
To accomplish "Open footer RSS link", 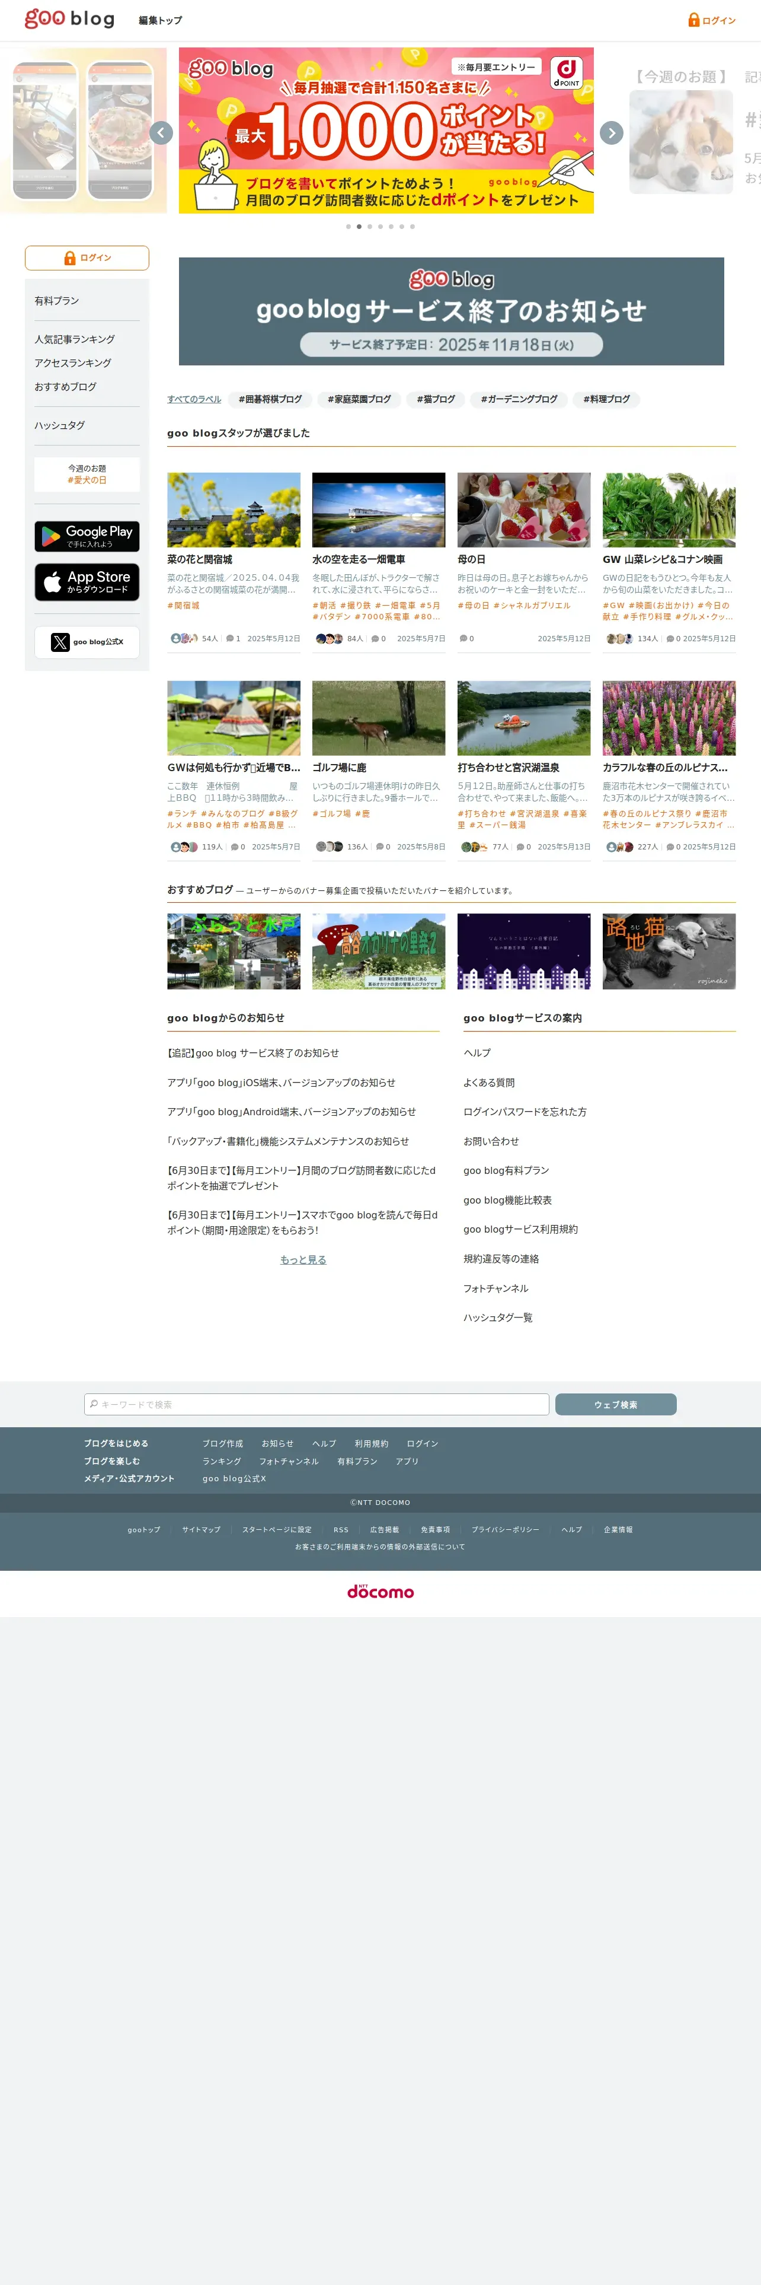I will pos(341,1530).
